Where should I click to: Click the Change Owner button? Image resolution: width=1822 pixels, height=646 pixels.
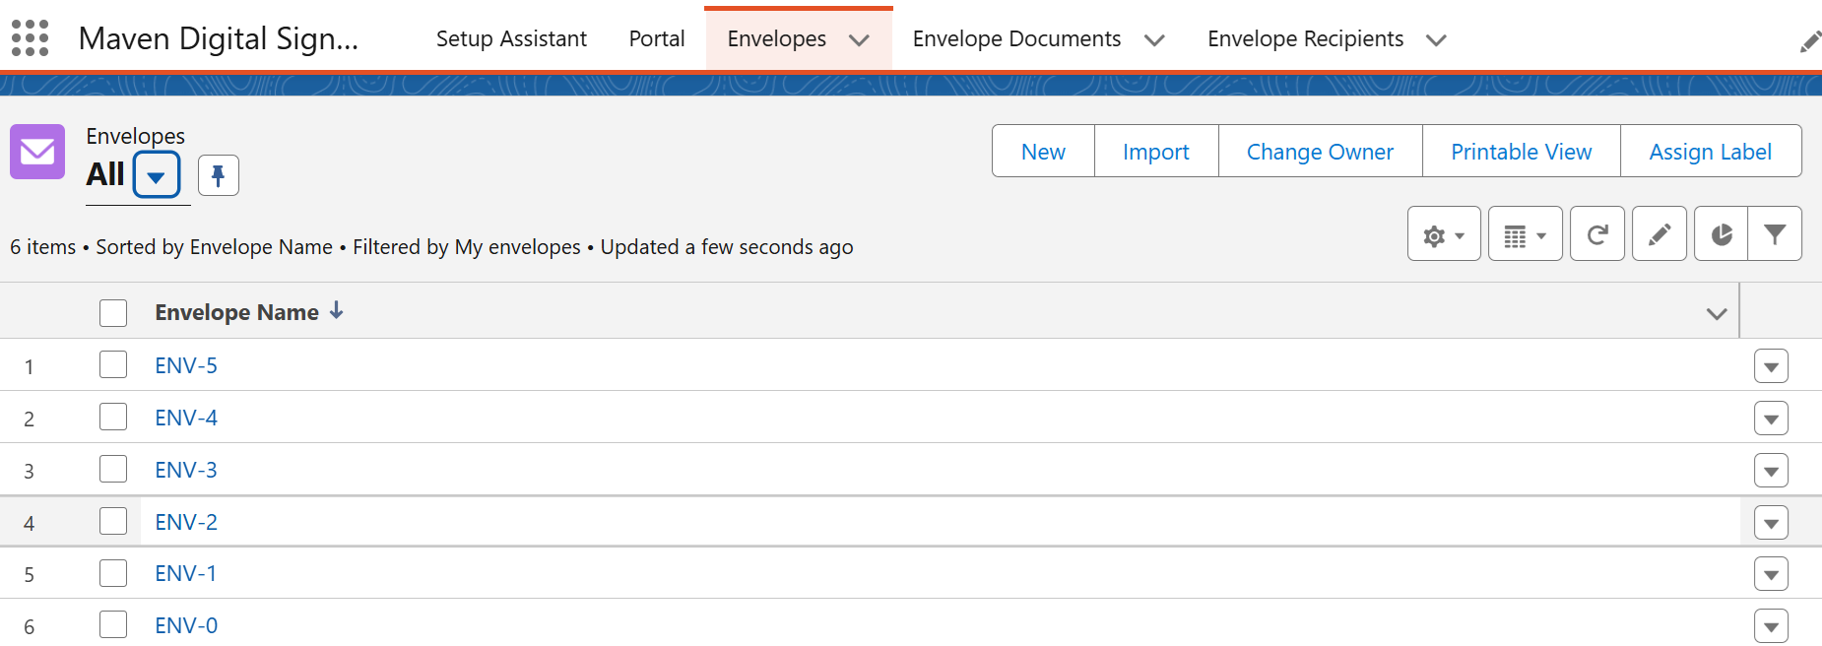coord(1320,151)
